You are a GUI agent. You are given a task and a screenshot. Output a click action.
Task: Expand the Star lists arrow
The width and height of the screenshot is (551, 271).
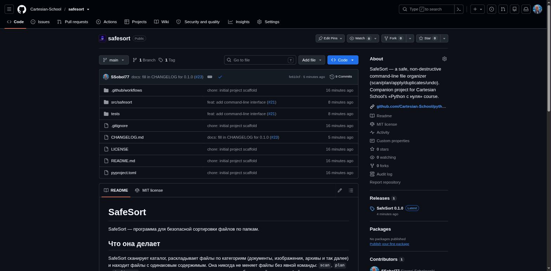[x=444, y=38]
